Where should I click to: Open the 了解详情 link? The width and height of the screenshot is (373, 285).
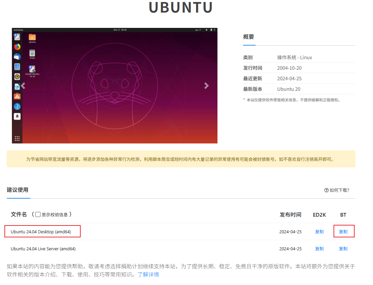pos(148,274)
